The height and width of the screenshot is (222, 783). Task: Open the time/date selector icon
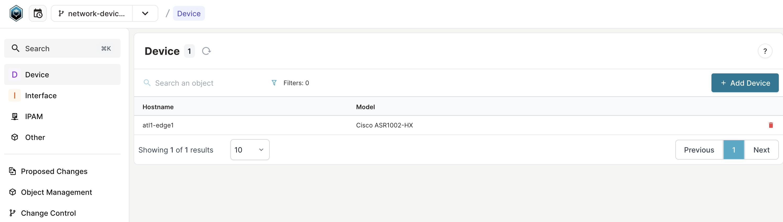pos(38,13)
